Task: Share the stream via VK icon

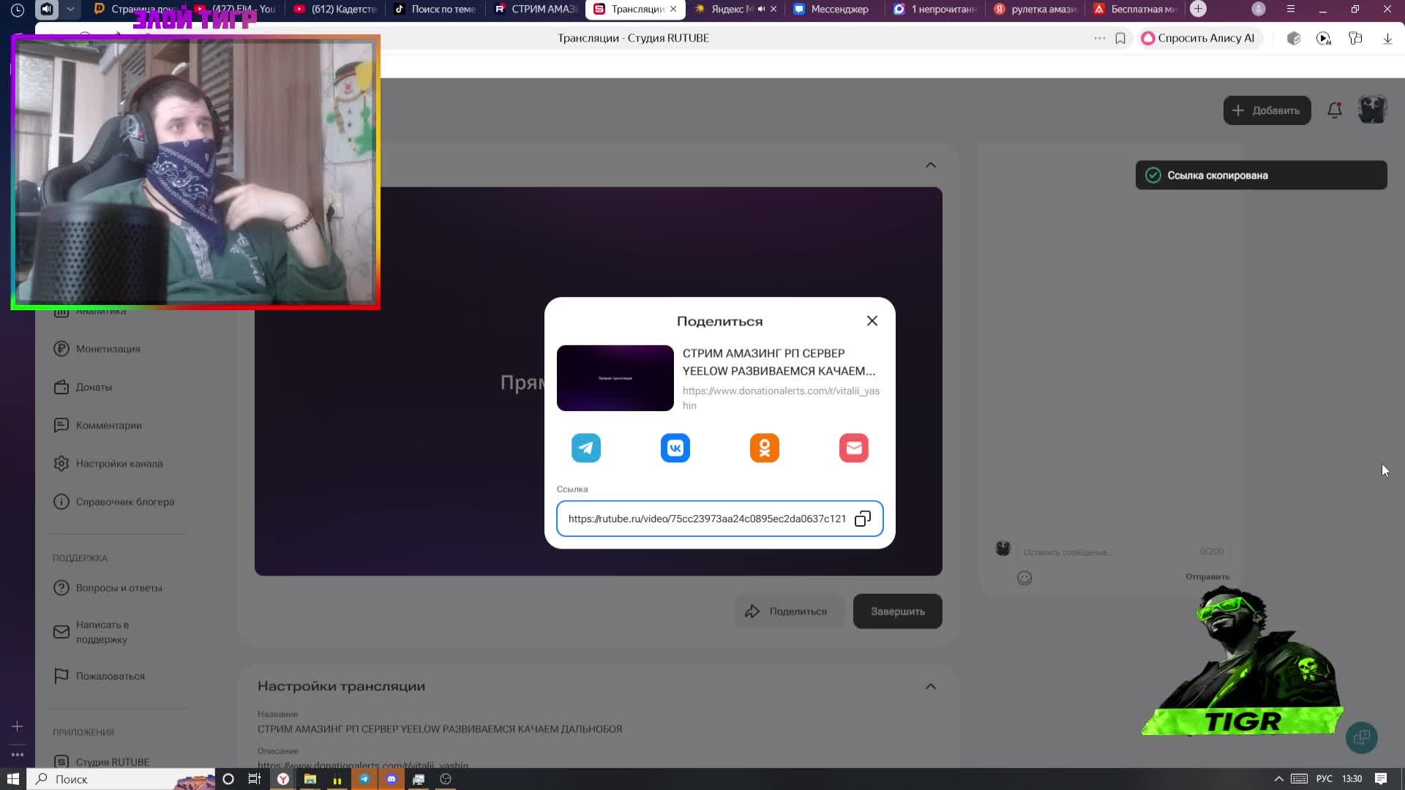Action: (675, 448)
